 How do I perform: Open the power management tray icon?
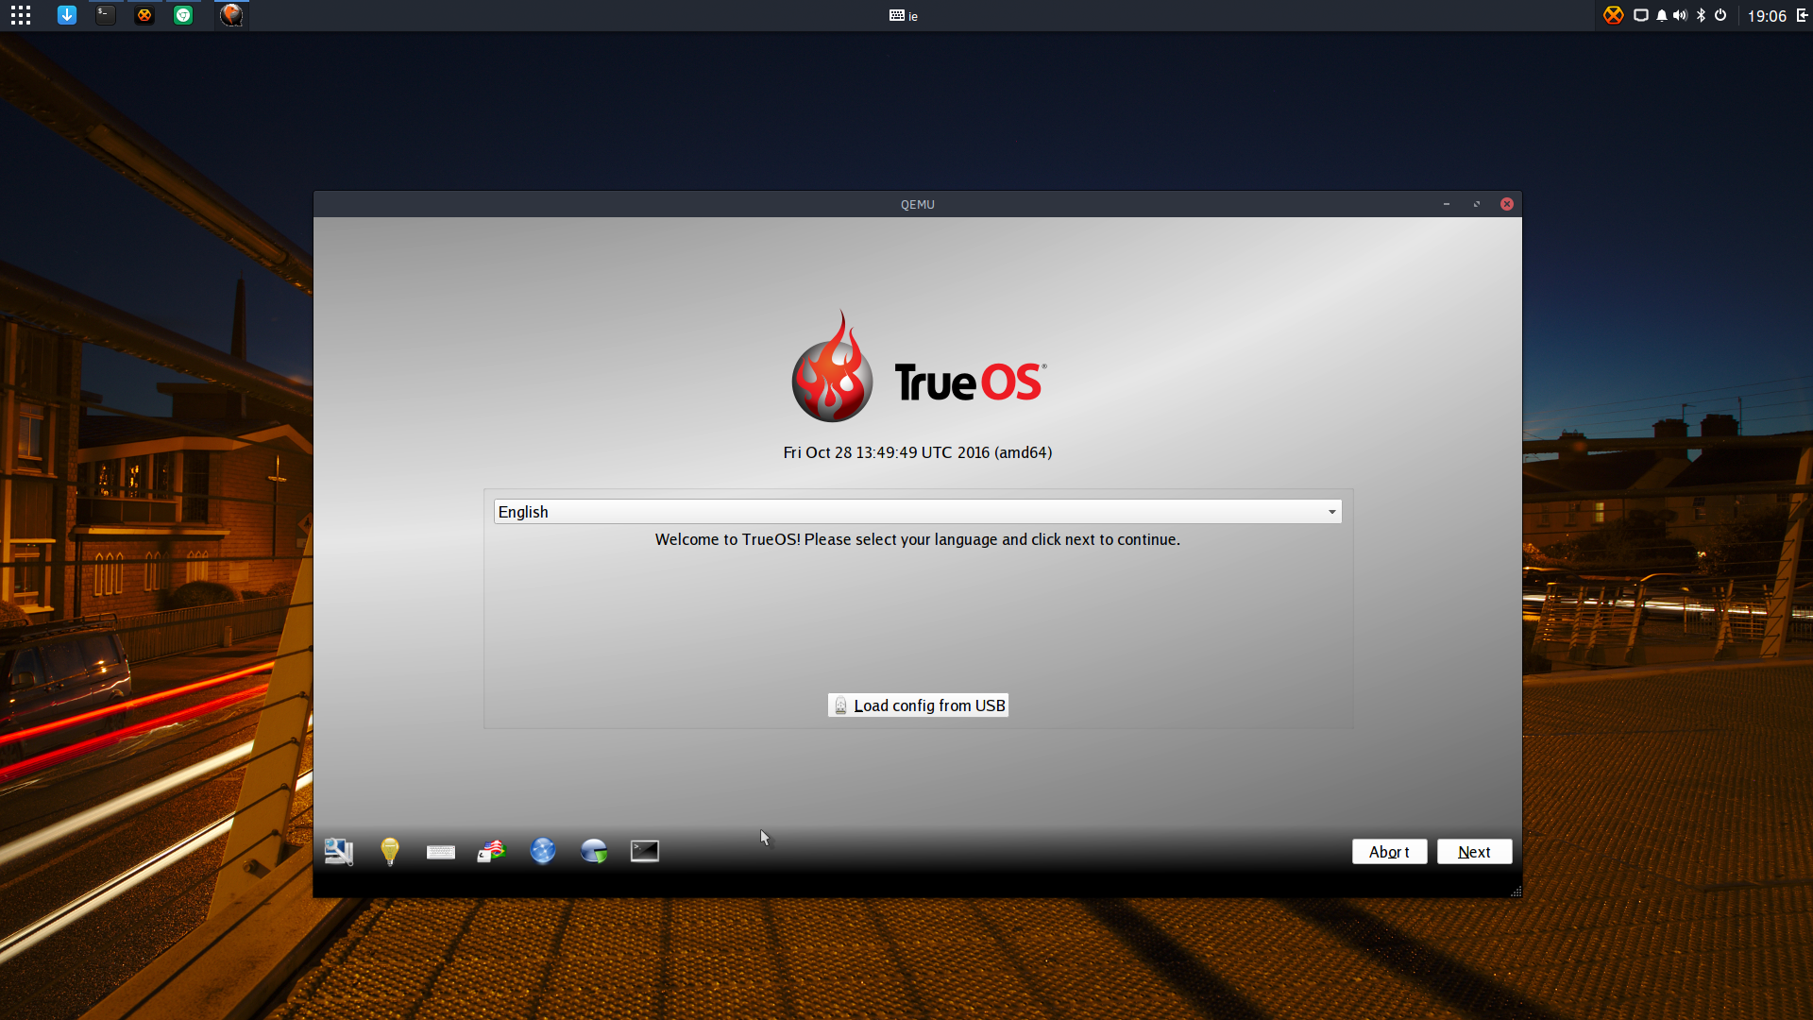point(1720,15)
